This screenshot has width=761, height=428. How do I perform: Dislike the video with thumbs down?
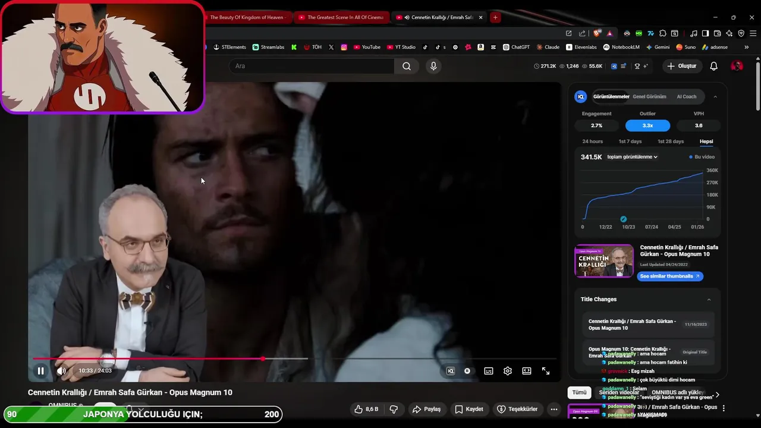[393, 409]
